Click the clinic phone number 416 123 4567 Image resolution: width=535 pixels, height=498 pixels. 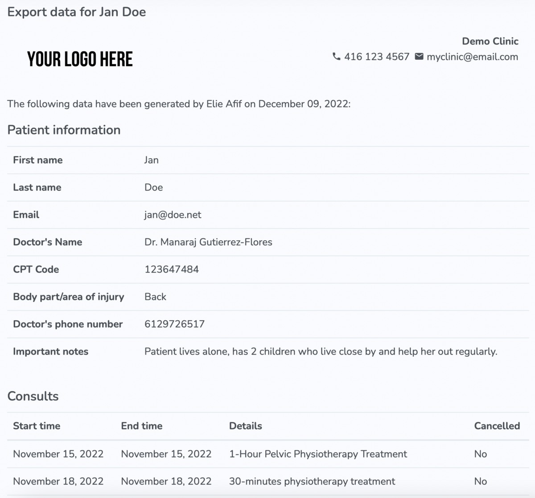coord(376,57)
